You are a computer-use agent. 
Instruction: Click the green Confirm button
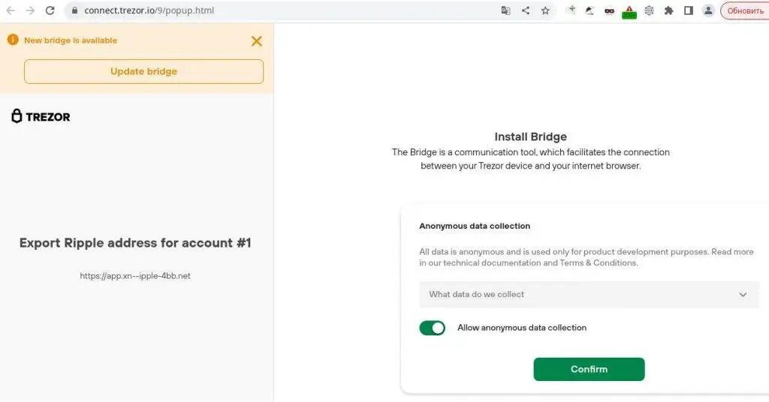tap(589, 369)
